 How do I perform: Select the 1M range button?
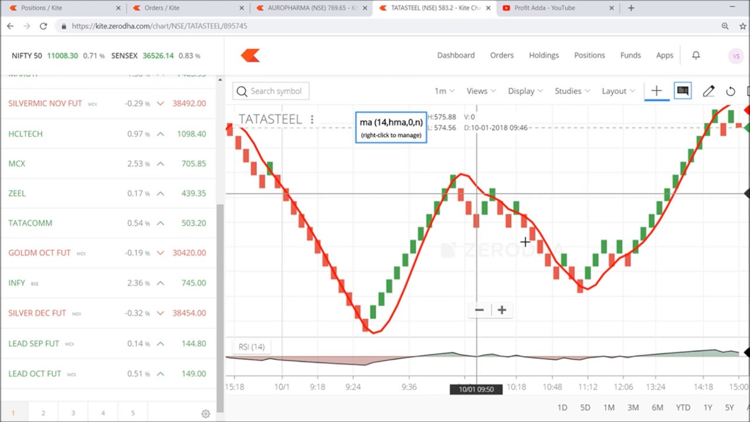[609, 407]
